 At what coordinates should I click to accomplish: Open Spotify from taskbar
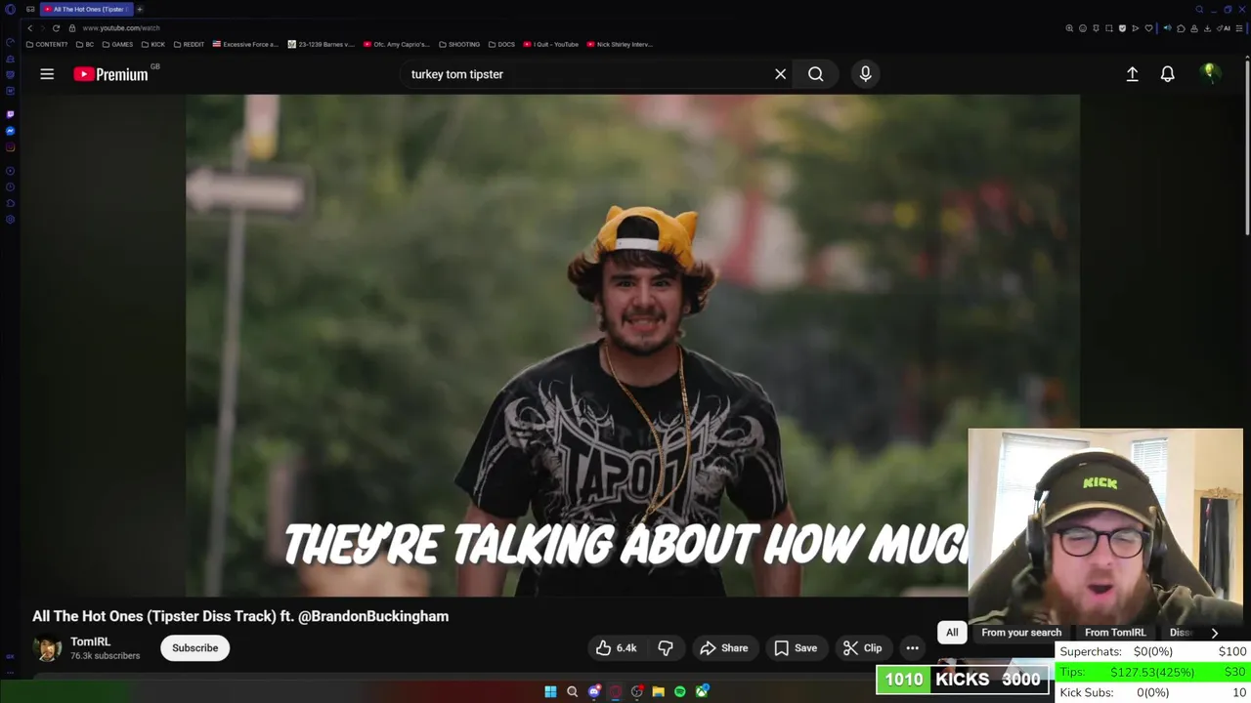pyautogui.click(x=680, y=691)
